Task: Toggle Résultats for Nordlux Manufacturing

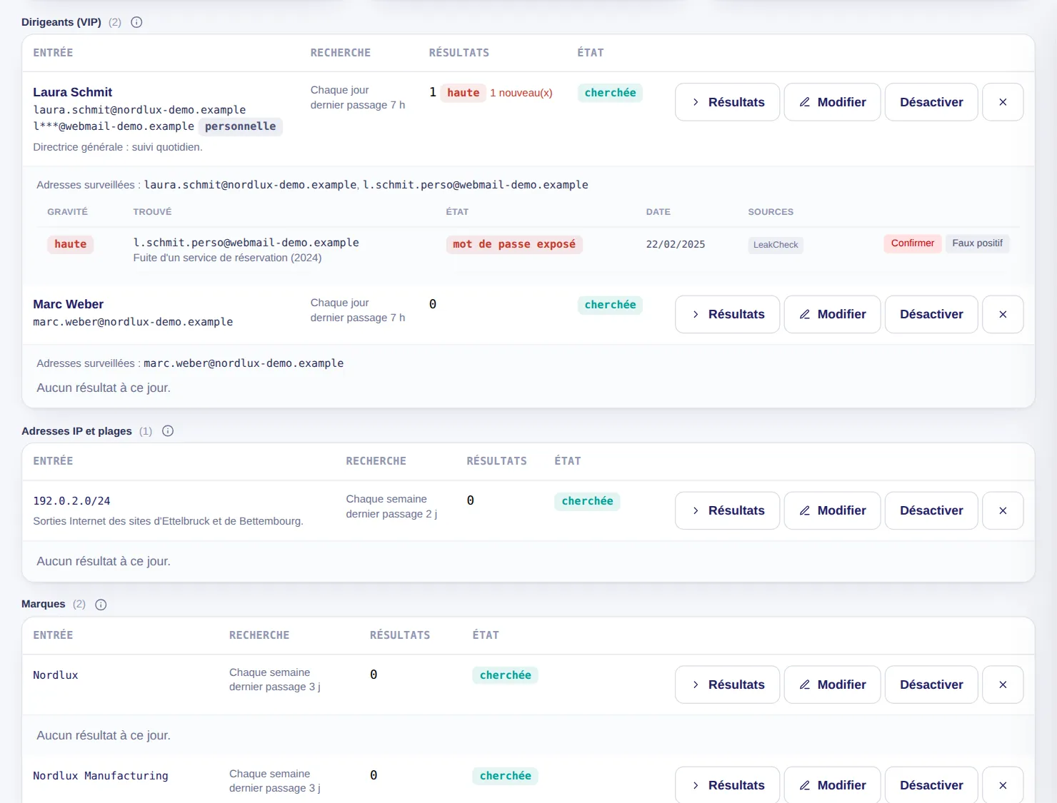Action: point(727,784)
